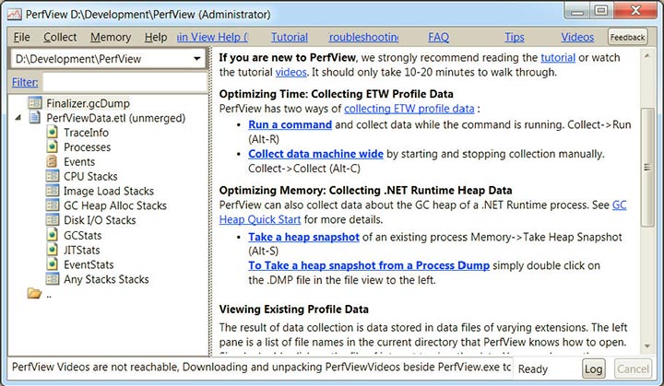Click the 'PerfView Videos are not reachable' status message
The height and width of the screenshot is (386, 664).
(x=261, y=367)
